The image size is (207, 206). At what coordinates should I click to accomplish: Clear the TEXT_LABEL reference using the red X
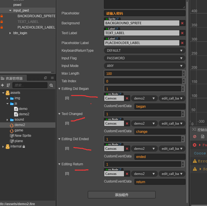182,33
